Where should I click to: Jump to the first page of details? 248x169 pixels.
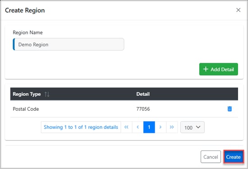coord(126,127)
